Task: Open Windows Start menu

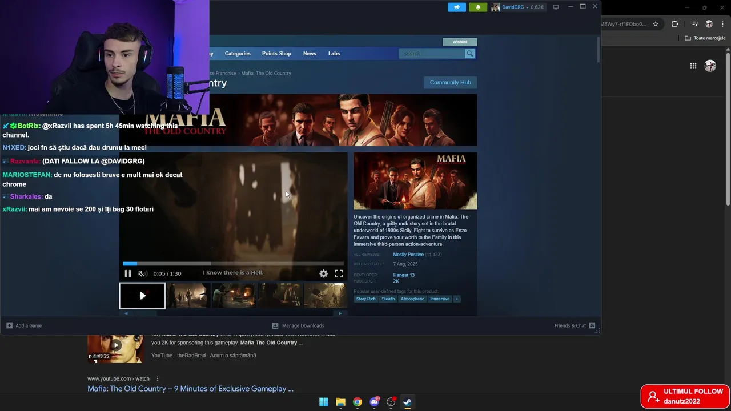Action: (x=323, y=402)
